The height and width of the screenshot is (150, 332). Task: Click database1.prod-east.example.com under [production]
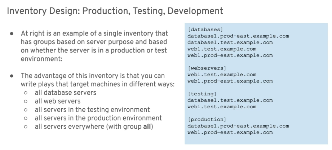(238, 126)
